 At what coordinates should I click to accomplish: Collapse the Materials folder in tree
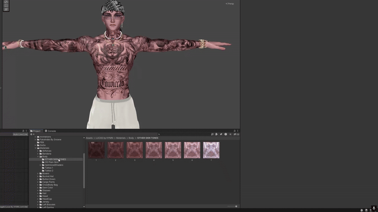[x=36, y=148]
